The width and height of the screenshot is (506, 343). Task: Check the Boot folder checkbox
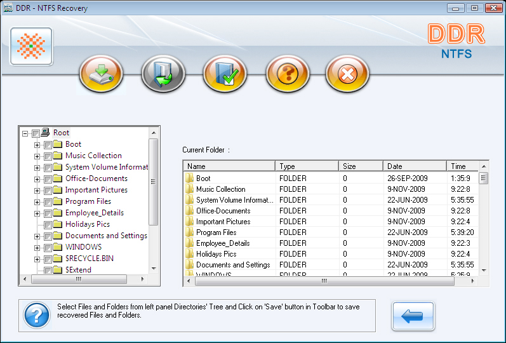click(48, 145)
